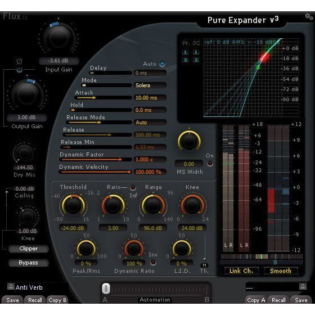Click the Range knob
Viewport: 315px width, 315px height.
point(153,205)
